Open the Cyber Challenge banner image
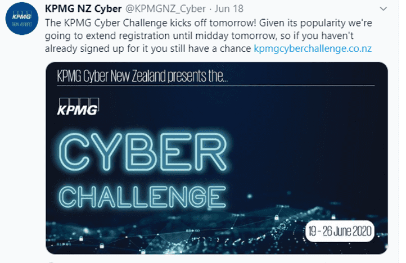 tap(216, 157)
